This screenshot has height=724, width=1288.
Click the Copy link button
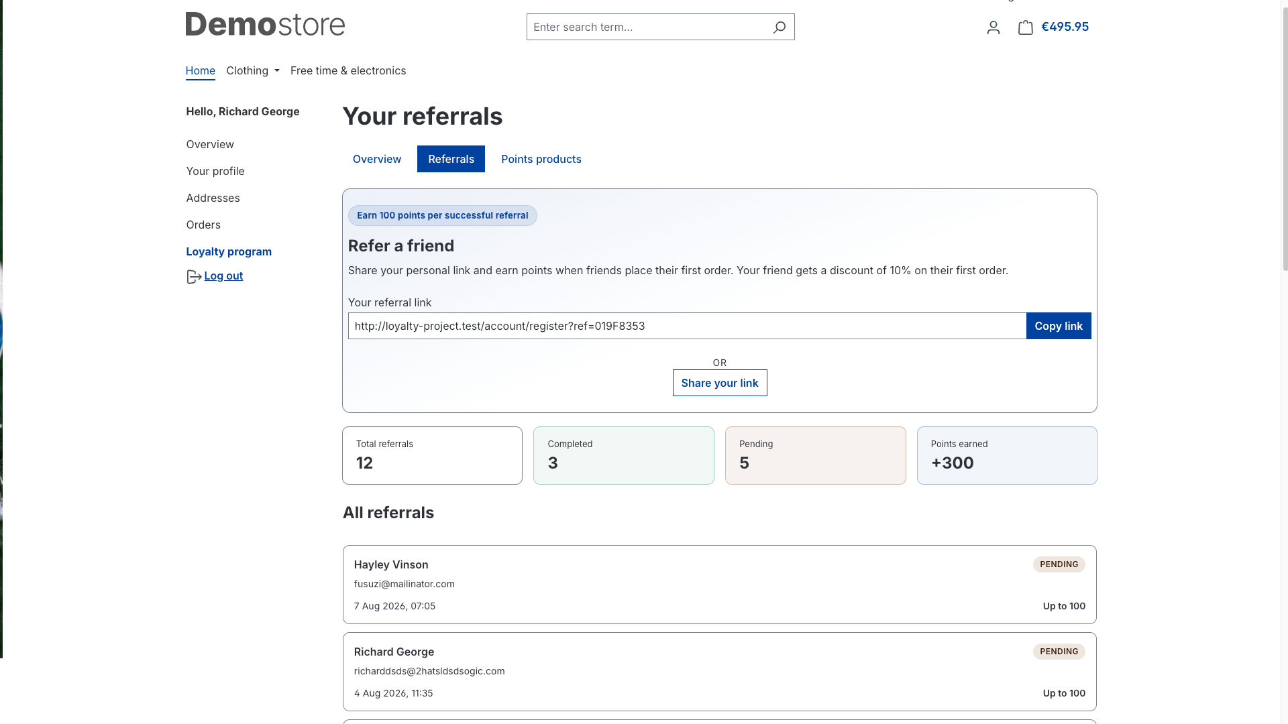[1059, 326]
